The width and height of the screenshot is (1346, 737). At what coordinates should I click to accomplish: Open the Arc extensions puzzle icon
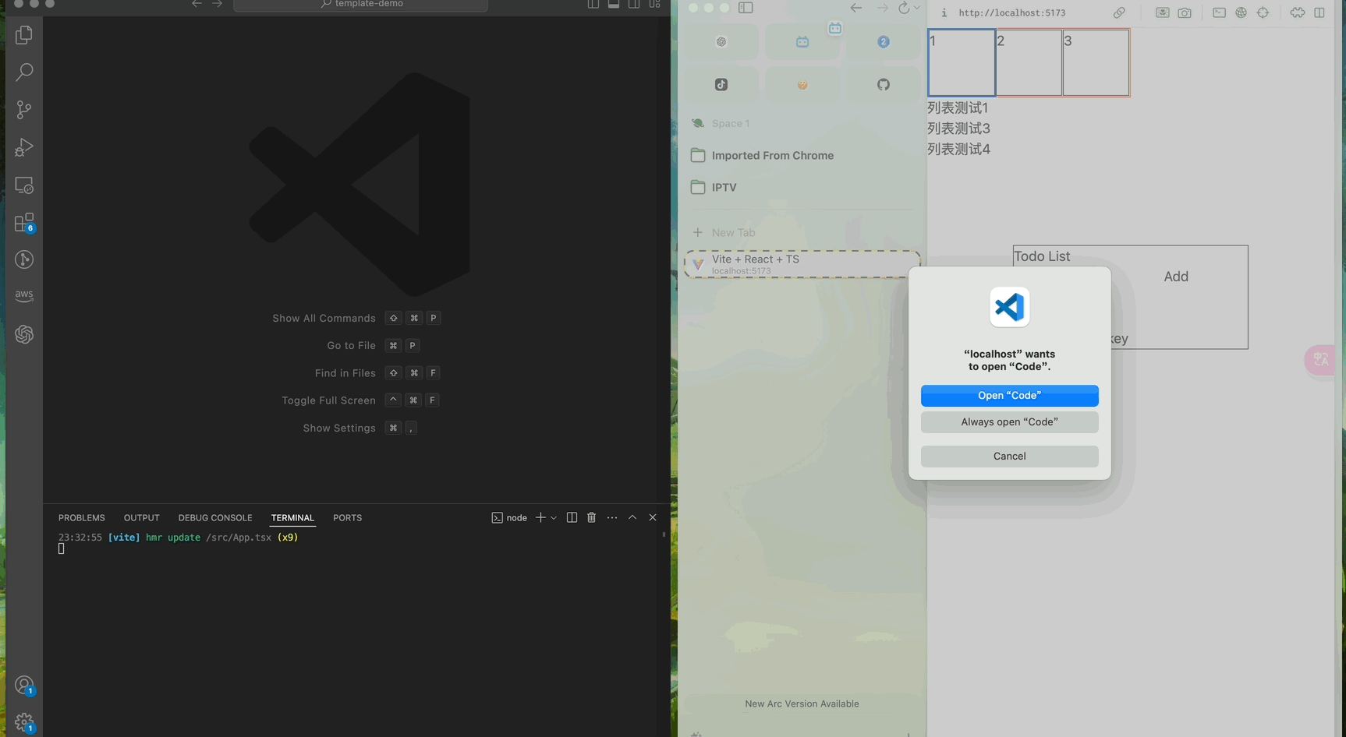point(1297,12)
